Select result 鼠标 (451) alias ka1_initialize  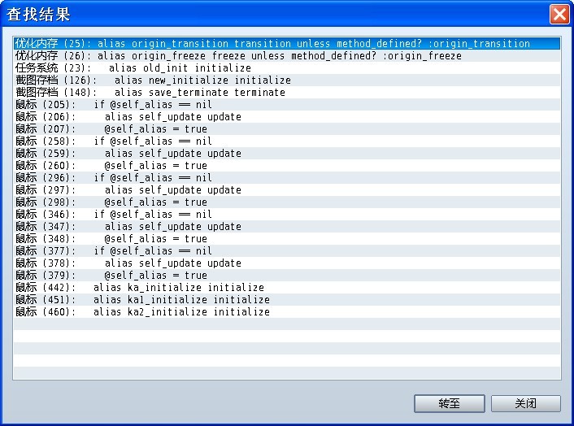(287, 300)
